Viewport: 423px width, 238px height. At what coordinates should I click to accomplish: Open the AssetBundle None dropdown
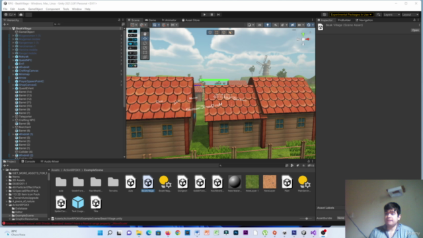(340, 218)
